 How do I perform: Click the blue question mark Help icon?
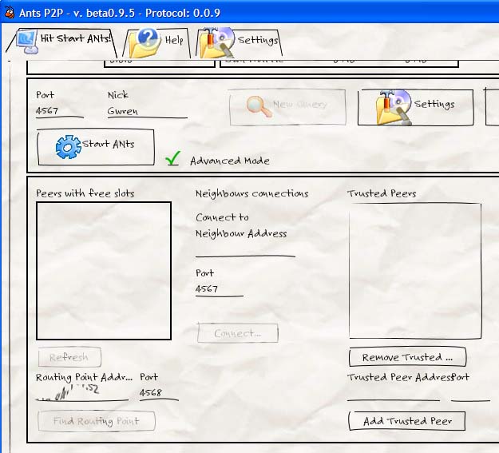click(146, 41)
